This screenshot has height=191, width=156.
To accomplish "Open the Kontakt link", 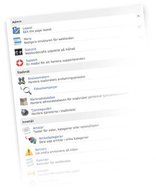I will tap(43, 171).
